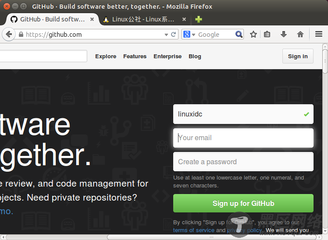Click the magnifier search icon in search box

tap(239, 34)
